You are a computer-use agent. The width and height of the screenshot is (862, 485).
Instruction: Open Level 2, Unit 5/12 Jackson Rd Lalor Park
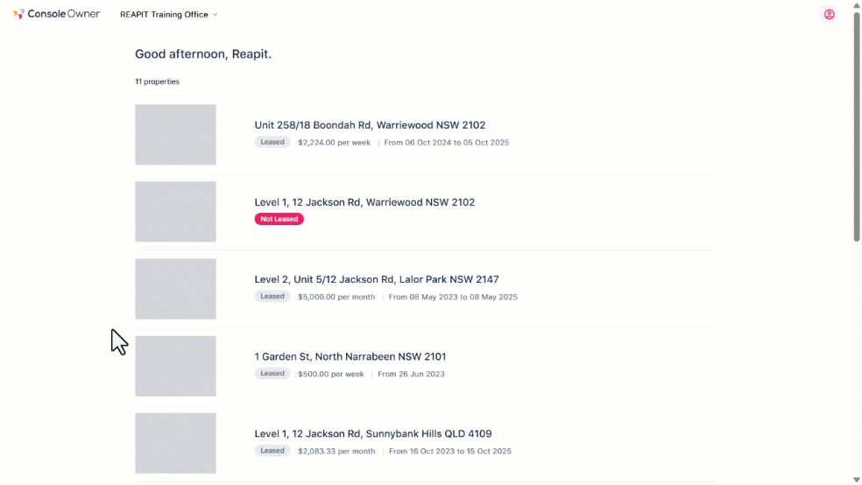pyautogui.click(x=377, y=279)
